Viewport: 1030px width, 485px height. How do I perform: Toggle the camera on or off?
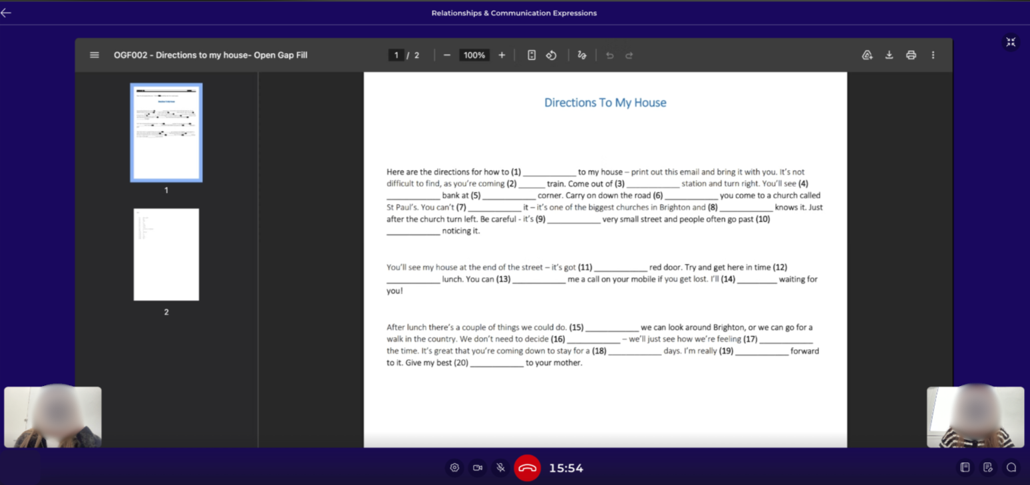point(478,468)
